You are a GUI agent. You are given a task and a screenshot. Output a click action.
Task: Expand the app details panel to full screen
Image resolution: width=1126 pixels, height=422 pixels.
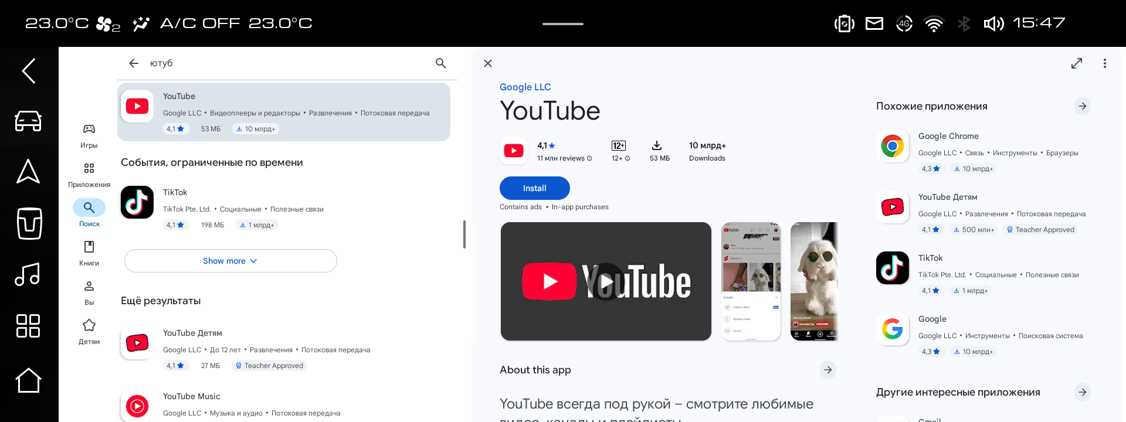pyautogui.click(x=1077, y=63)
